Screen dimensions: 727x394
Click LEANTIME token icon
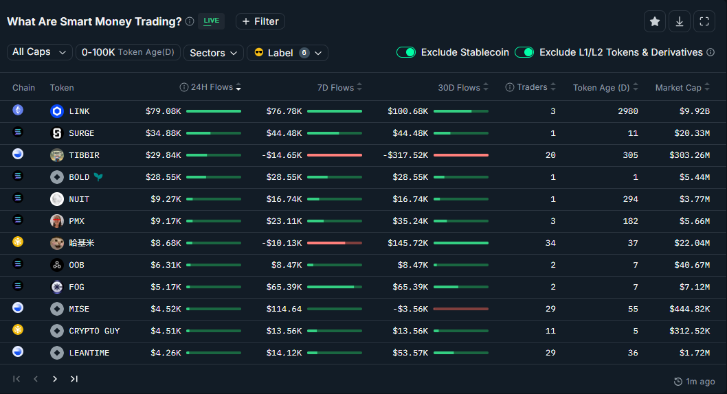tap(56, 353)
